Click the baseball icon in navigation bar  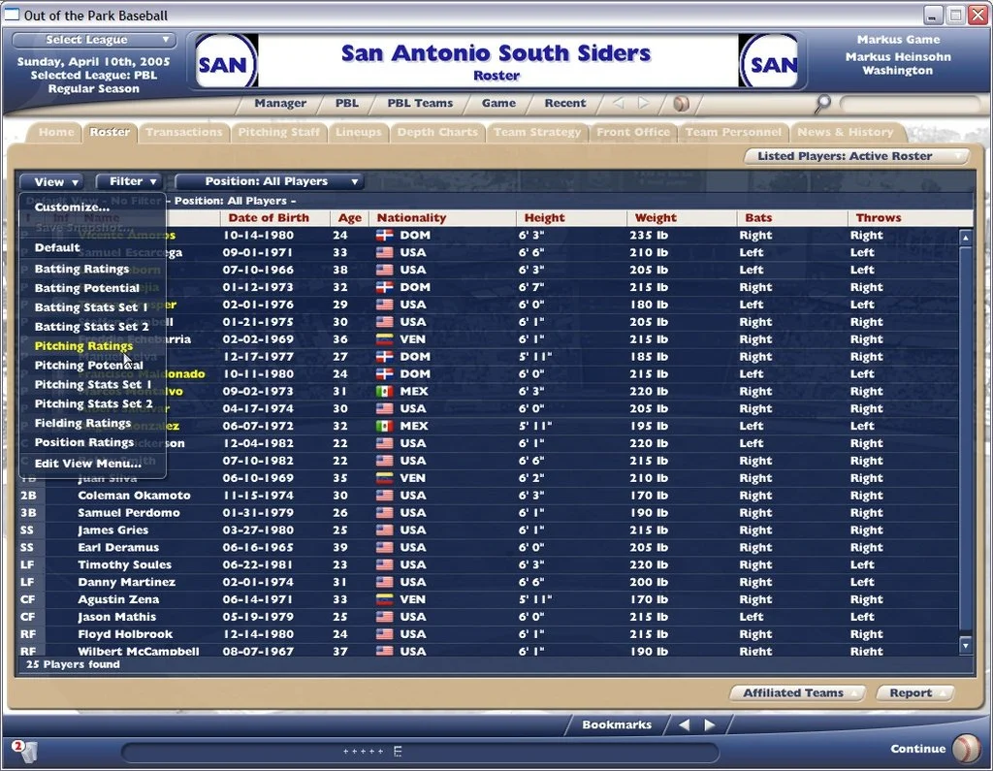[681, 103]
